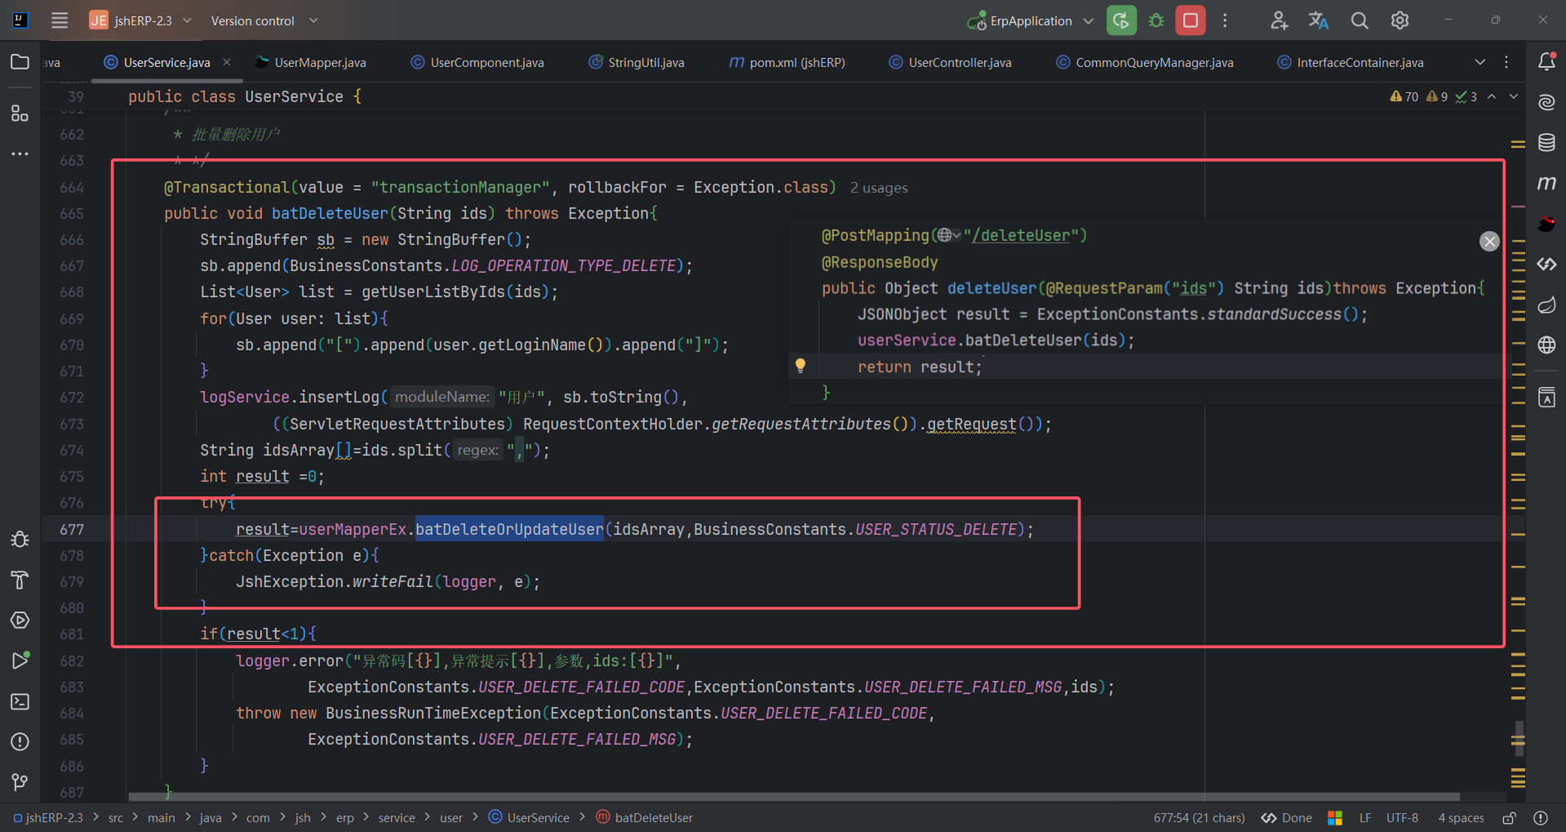Image resolution: width=1566 pixels, height=832 pixels.
Task: Open editor tabs options menu
Action: [1506, 62]
